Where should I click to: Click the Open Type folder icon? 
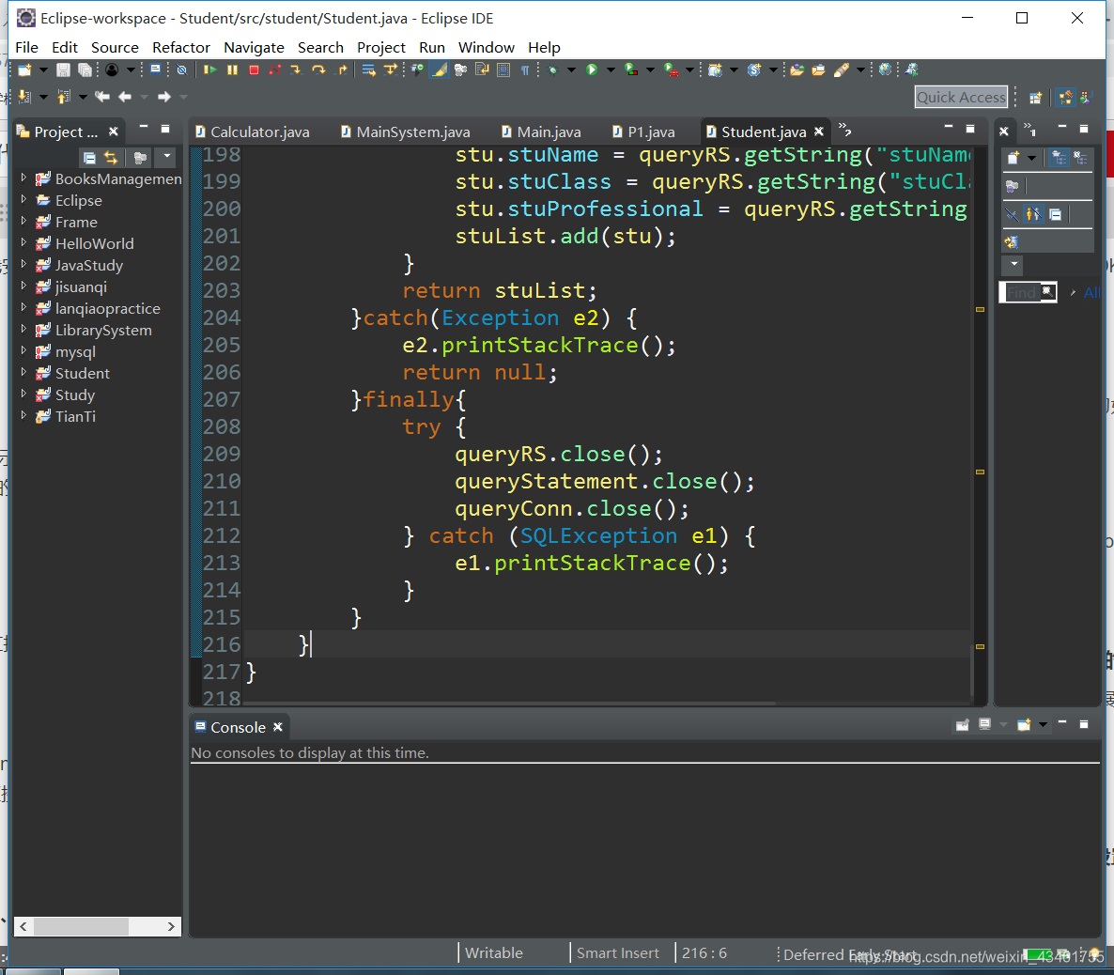coord(797,70)
